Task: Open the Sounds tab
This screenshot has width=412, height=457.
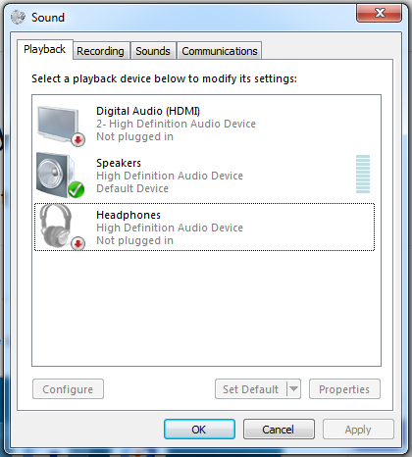Action: click(x=153, y=51)
